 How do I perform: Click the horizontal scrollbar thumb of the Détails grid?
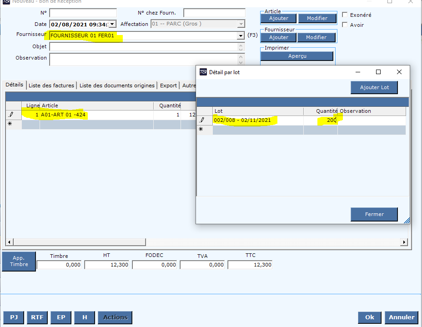[80, 242]
